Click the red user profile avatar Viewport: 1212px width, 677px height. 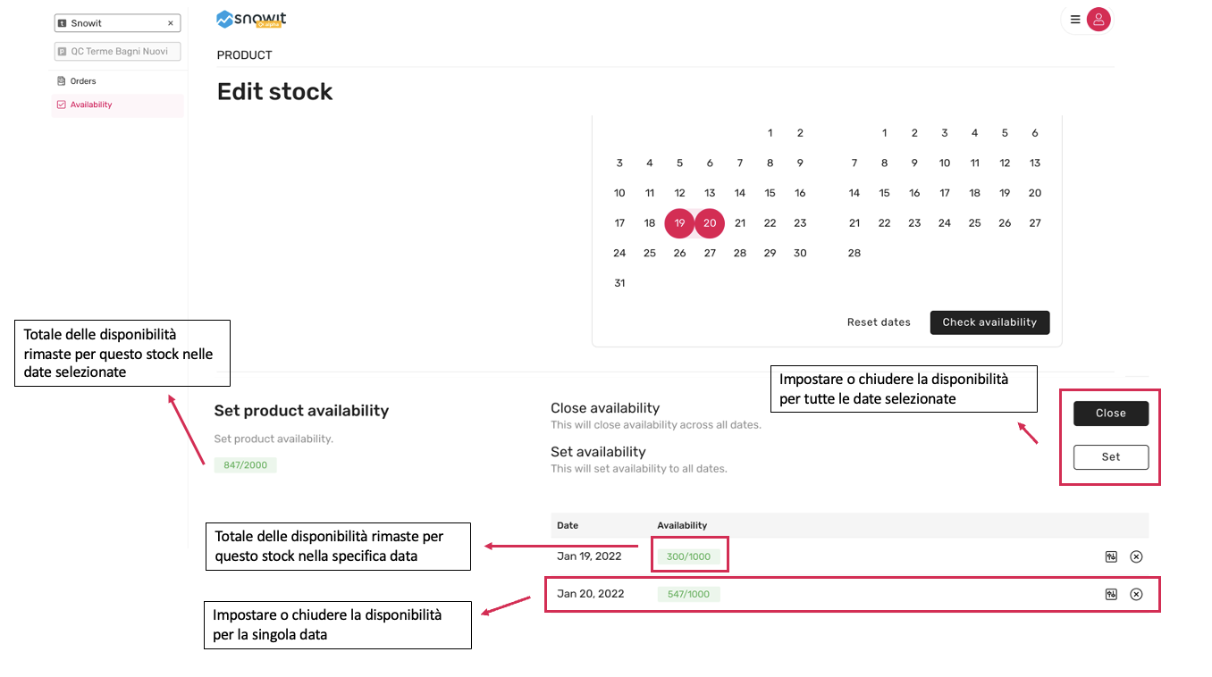(1098, 19)
